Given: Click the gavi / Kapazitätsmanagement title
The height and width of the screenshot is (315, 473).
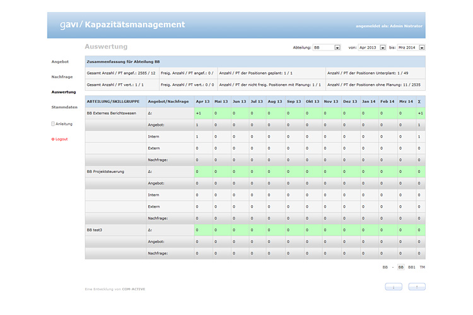Looking at the screenshot, I should pos(122,25).
